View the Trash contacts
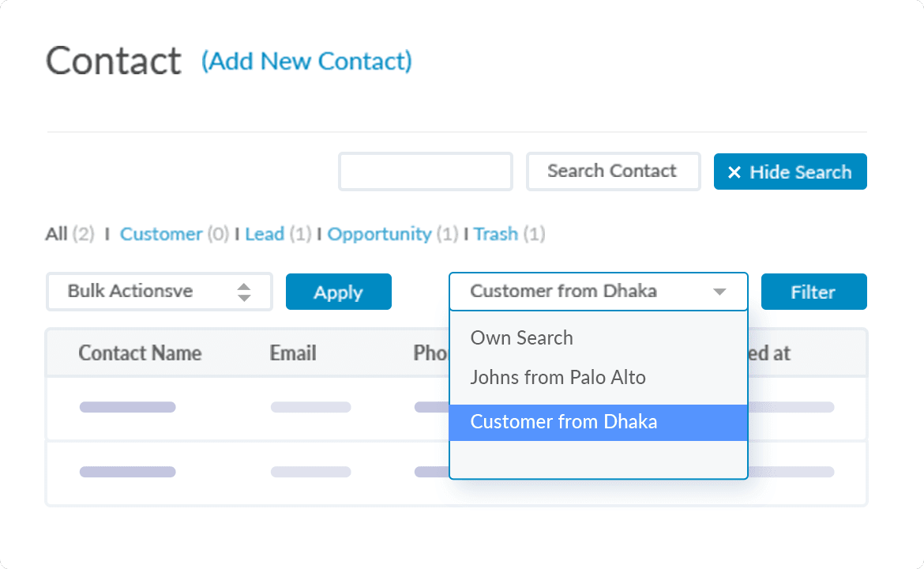 pyautogui.click(x=496, y=234)
